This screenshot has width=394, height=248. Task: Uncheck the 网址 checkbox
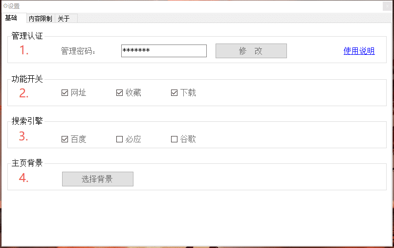tap(65, 93)
